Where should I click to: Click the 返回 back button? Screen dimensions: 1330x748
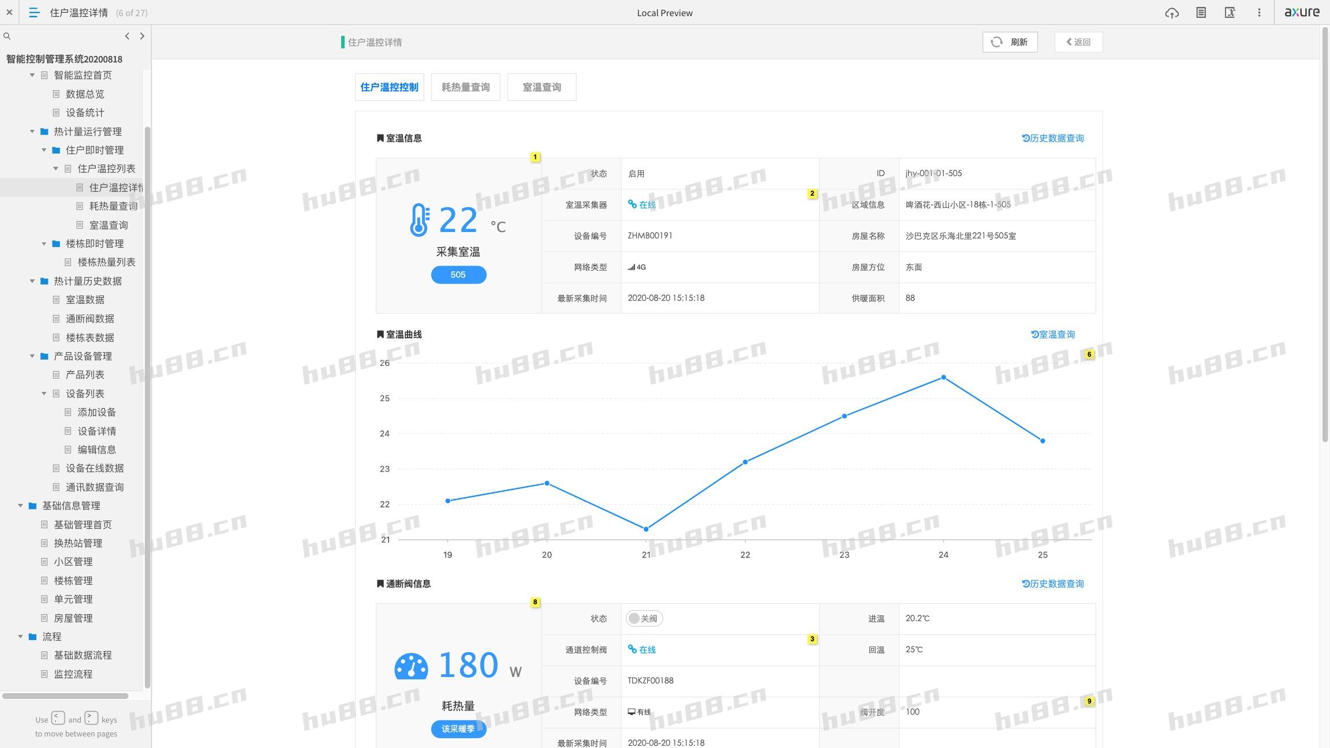point(1078,42)
